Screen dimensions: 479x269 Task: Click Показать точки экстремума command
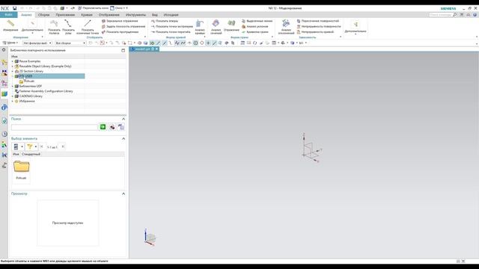[x=172, y=27]
